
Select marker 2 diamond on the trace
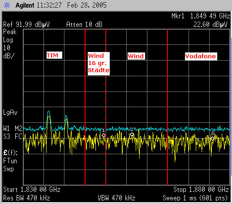132,135
